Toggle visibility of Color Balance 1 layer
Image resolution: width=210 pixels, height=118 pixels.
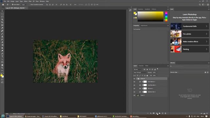(x=134, y=82)
